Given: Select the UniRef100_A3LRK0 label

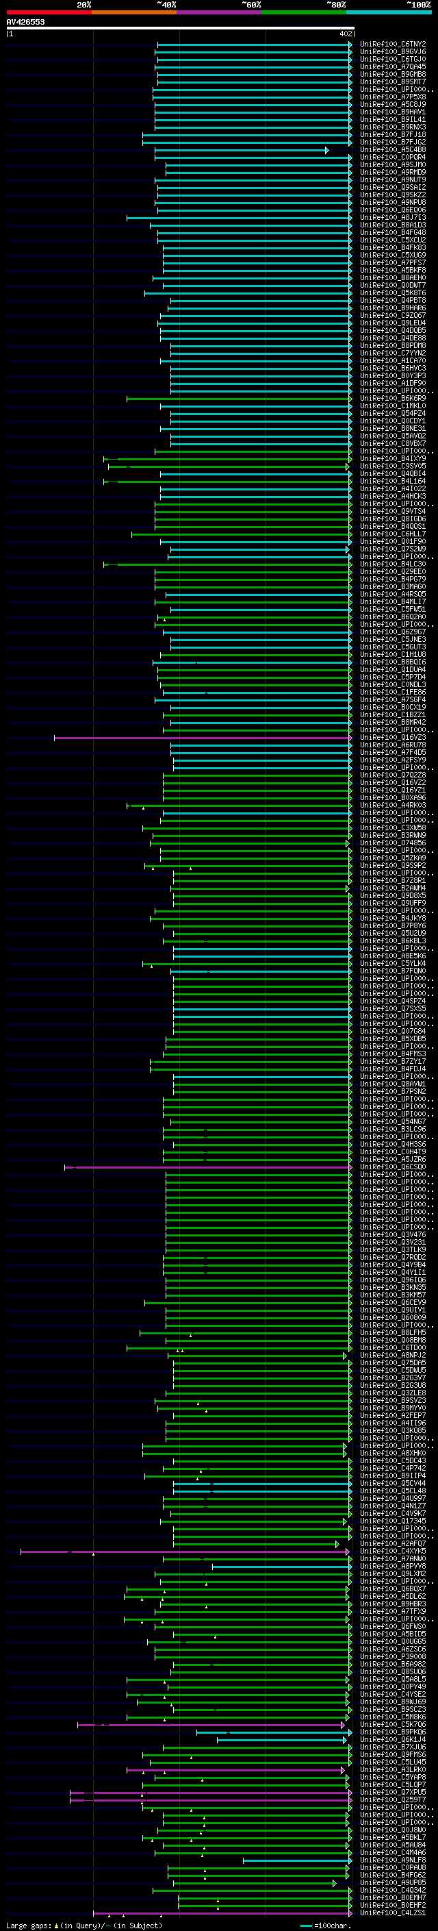Looking at the screenshot, I should pyautogui.click(x=393, y=1769).
